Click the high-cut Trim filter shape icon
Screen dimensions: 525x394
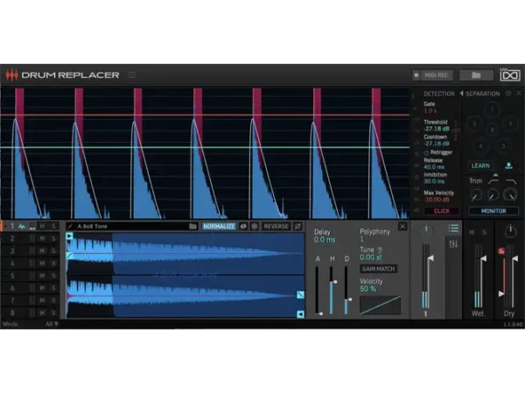pos(511,181)
